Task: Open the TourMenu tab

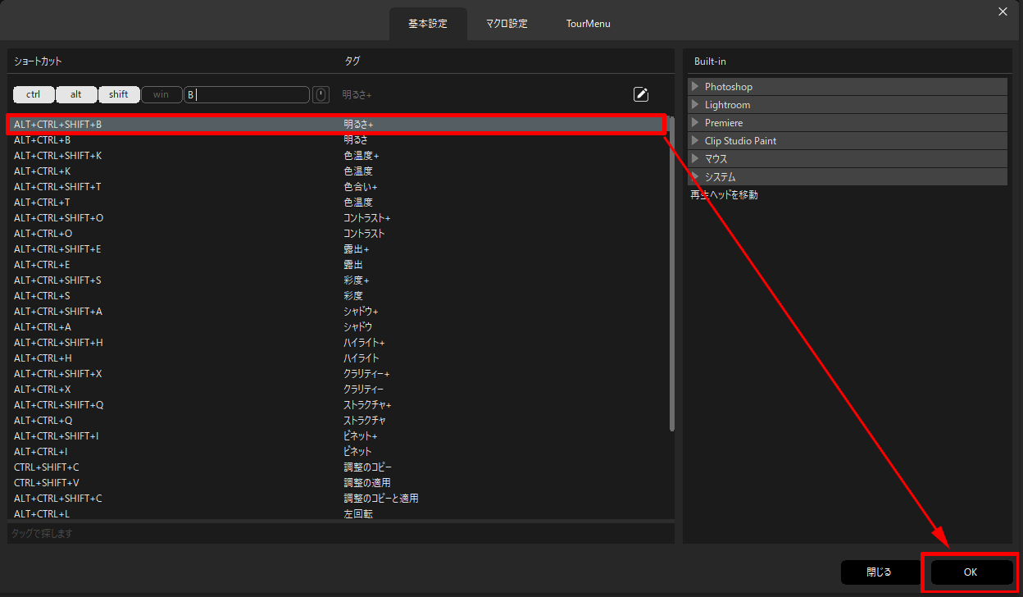Action: pyautogui.click(x=588, y=24)
